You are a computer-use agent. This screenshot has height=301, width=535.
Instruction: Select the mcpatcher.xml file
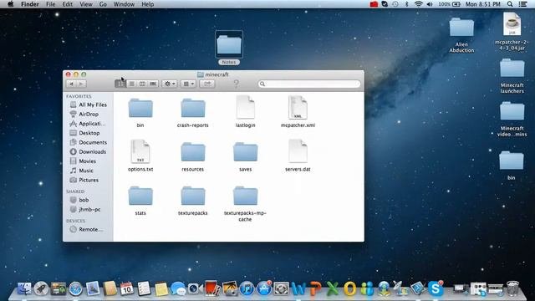298,111
